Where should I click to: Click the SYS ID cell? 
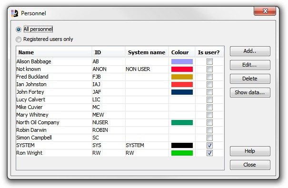point(109,146)
